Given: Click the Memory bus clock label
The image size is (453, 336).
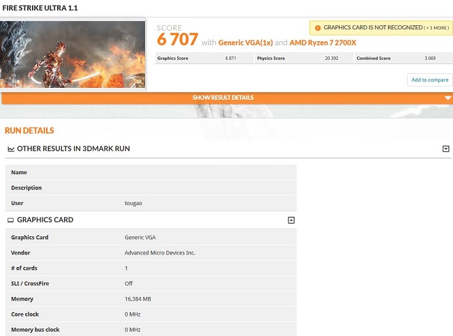Looking at the screenshot, I should [x=36, y=330].
